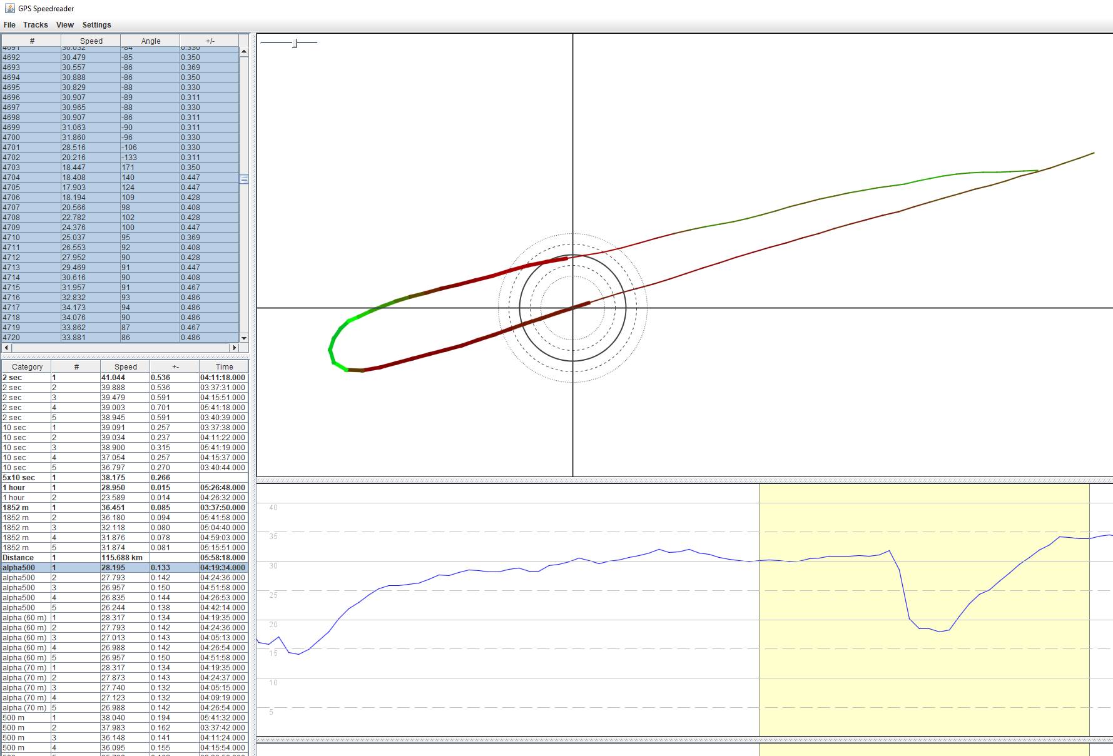Select the 1 hour 28.950 result row

(125, 488)
